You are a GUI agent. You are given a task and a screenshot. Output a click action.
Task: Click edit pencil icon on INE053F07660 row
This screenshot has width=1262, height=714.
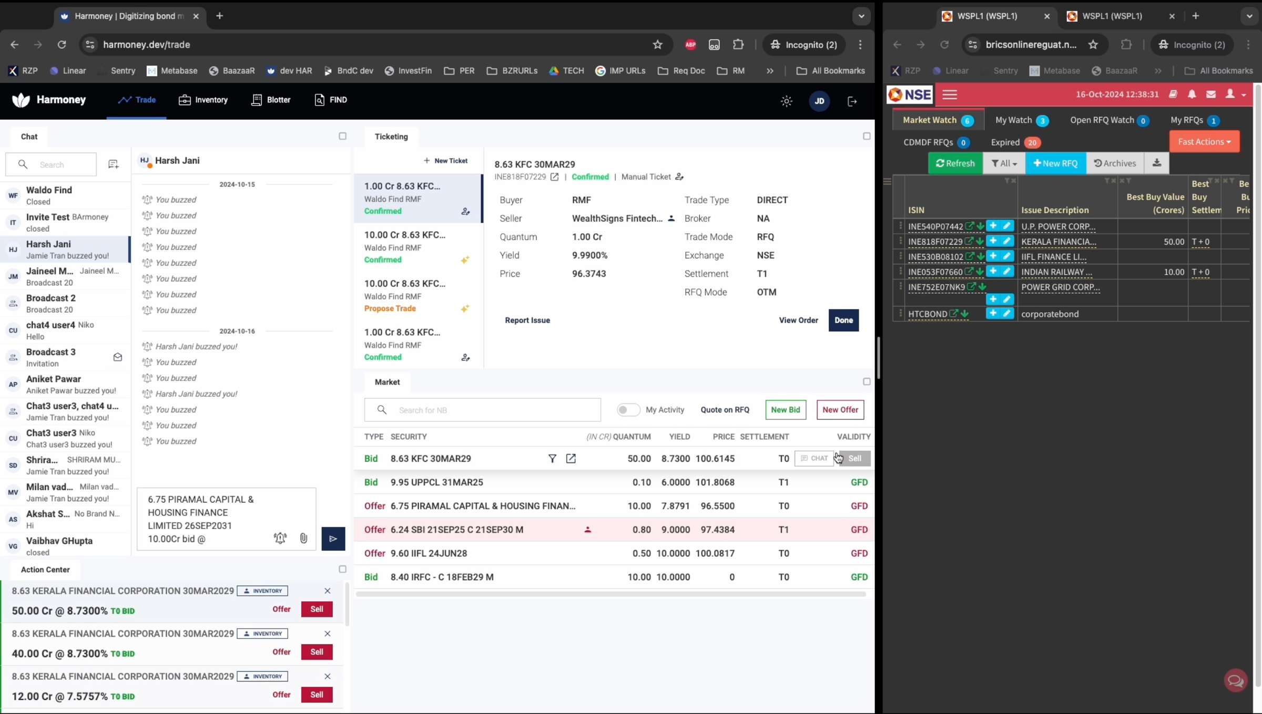[x=1006, y=271]
